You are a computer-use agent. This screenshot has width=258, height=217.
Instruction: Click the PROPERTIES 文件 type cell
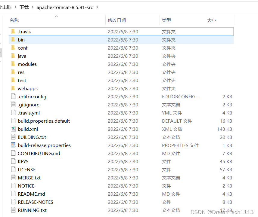(180, 145)
